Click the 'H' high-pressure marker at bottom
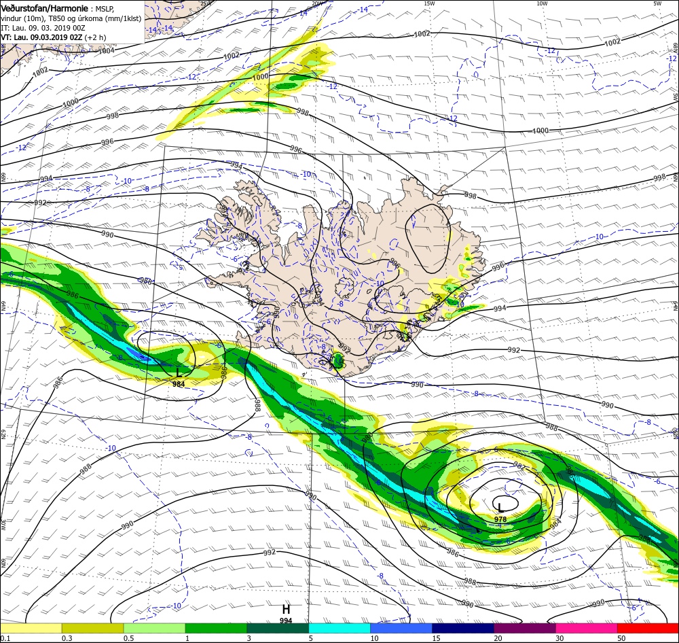 click(286, 609)
